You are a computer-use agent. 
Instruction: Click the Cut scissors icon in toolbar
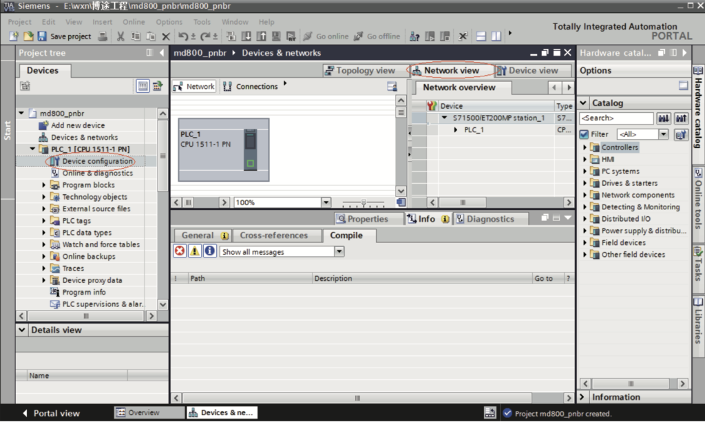pos(120,36)
